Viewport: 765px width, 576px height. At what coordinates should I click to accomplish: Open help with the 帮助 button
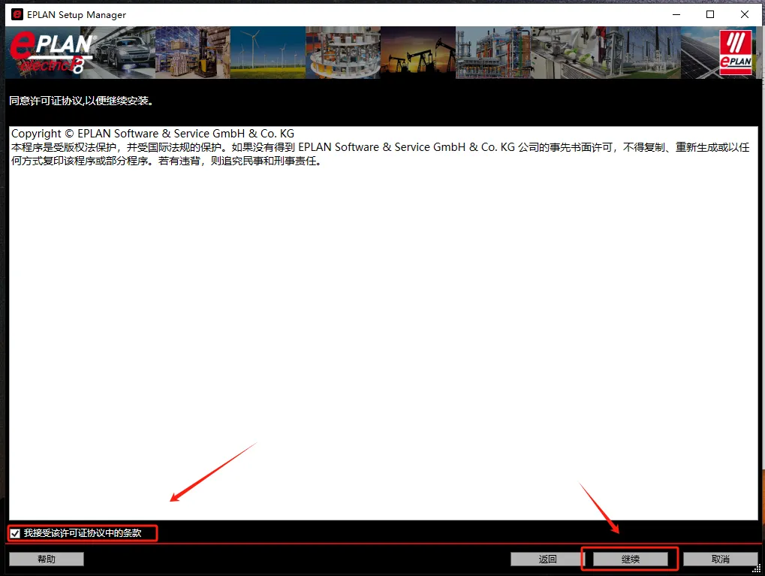[47, 559]
